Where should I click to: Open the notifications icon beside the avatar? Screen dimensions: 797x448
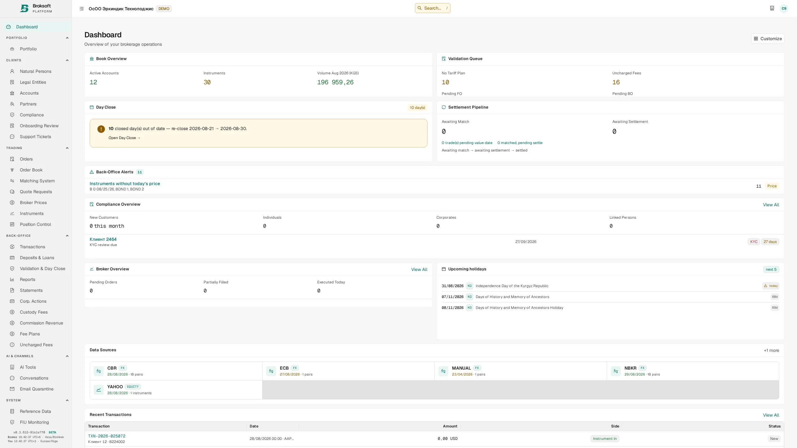point(772,8)
